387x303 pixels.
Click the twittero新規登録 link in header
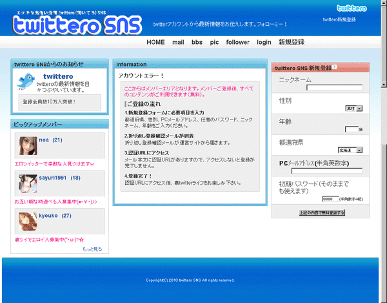pos(339,19)
